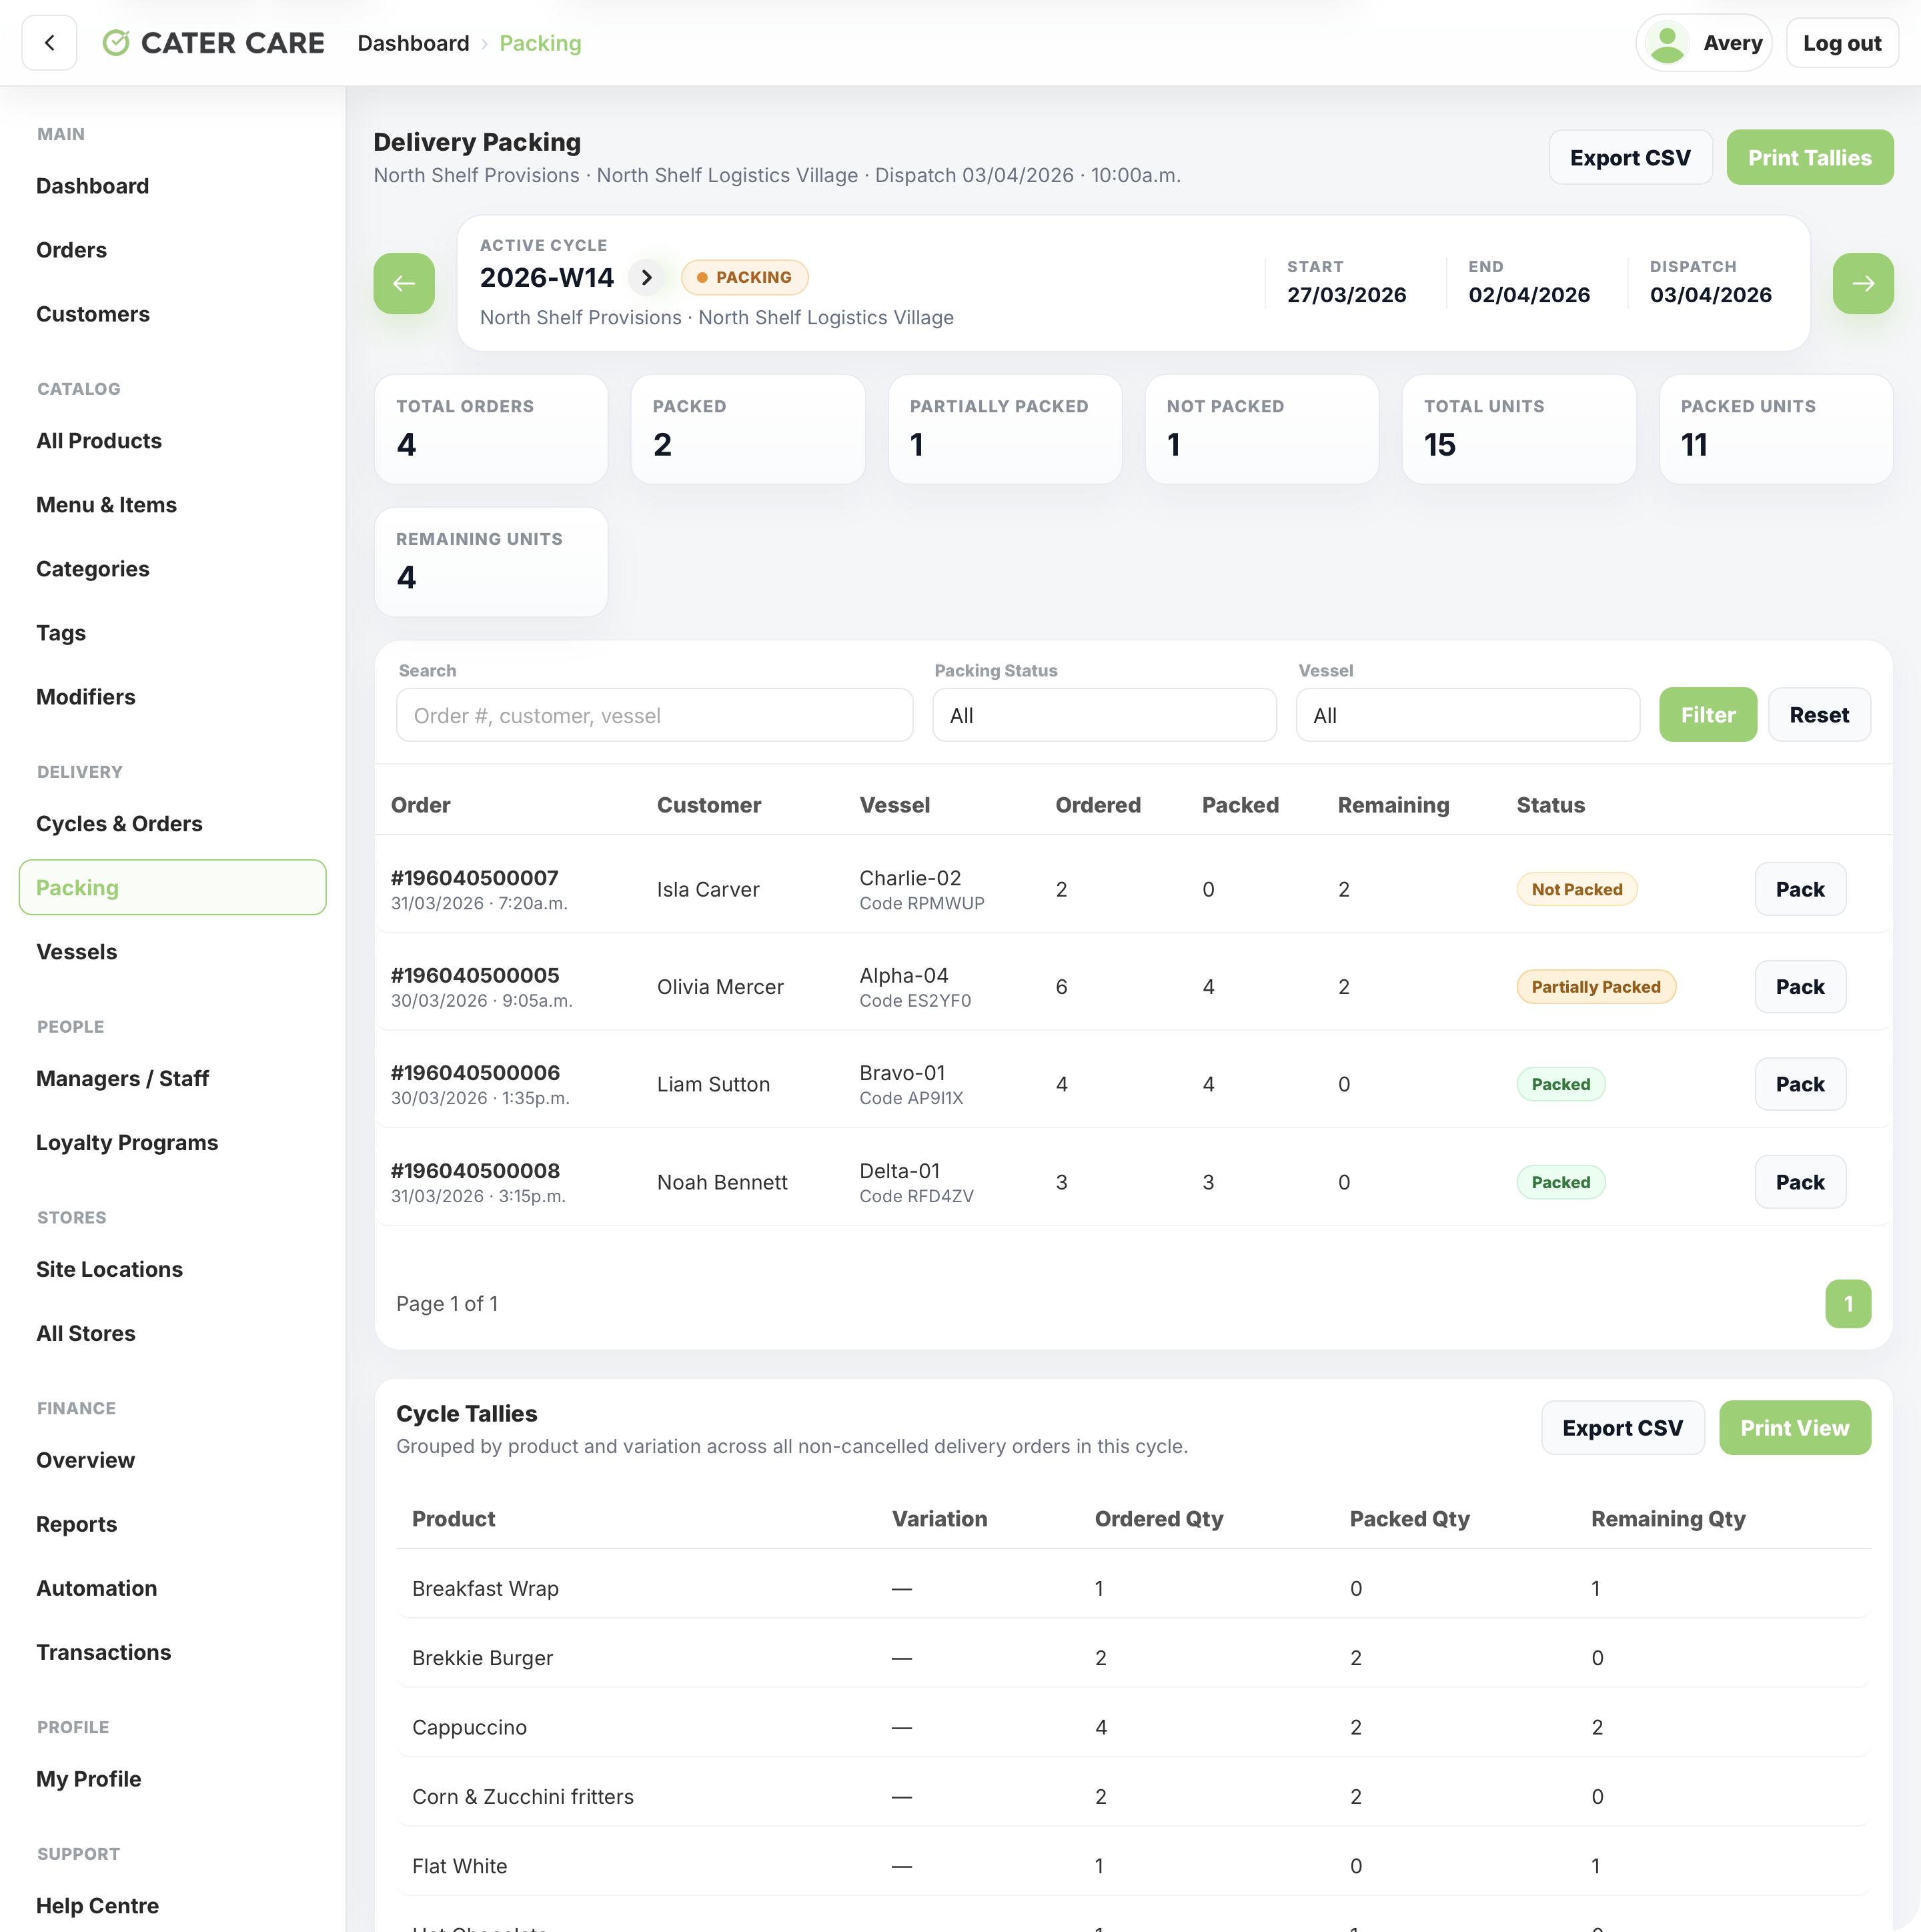Open the Vessel filter dropdown
This screenshot has width=1921, height=1932.
pyautogui.click(x=1468, y=715)
